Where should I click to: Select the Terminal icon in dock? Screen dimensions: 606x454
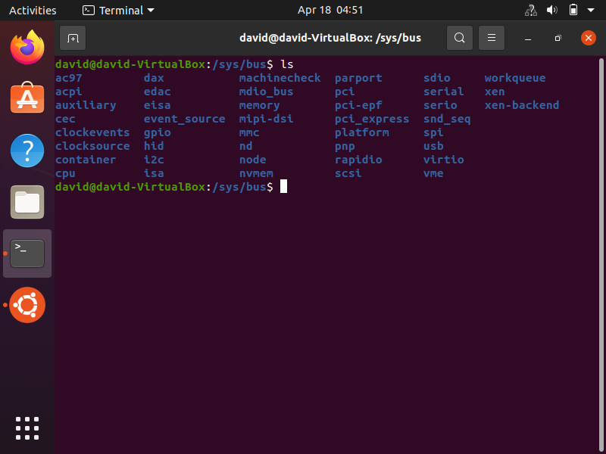[x=27, y=253]
